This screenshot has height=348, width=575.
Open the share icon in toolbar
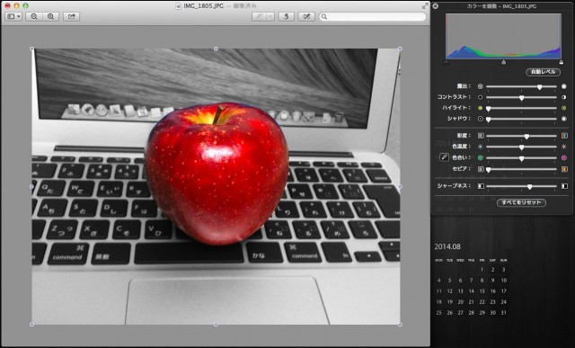tap(72, 16)
